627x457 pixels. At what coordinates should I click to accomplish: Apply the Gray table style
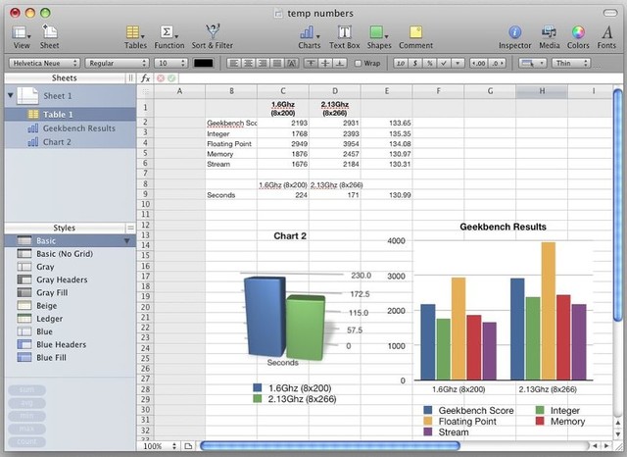[71, 267]
